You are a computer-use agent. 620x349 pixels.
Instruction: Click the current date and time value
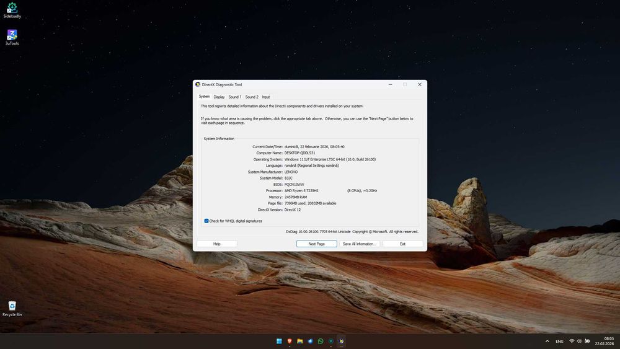coord(314,147)
